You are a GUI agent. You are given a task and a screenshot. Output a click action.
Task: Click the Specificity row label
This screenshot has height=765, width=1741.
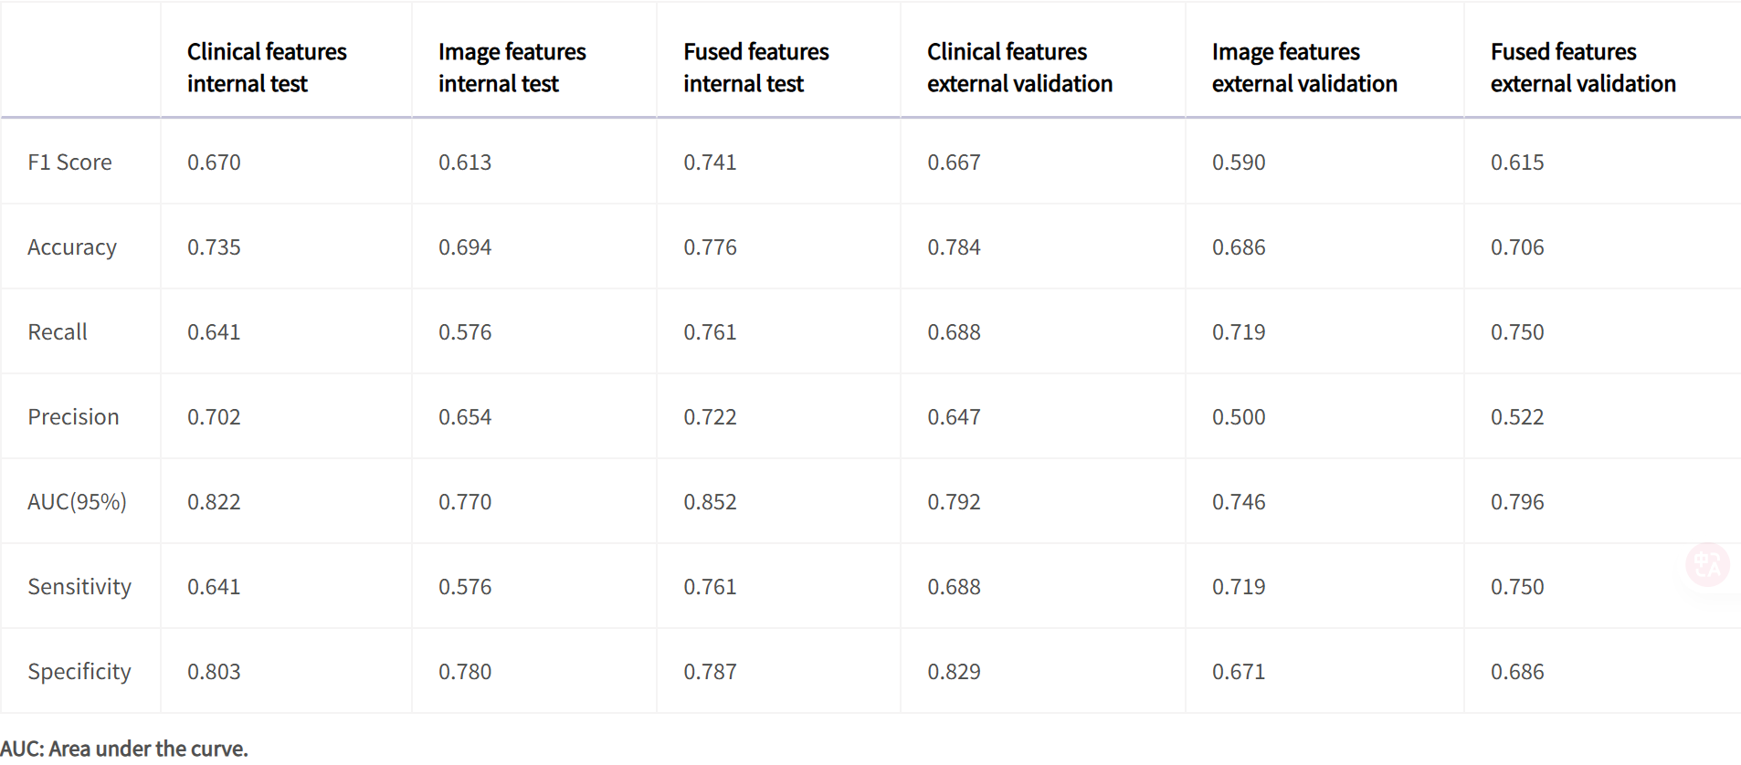coord(79,672)
